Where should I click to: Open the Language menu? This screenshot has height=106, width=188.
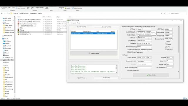point(73,23)
